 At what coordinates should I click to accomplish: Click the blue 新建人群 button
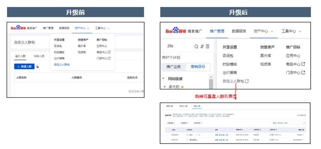25,67
